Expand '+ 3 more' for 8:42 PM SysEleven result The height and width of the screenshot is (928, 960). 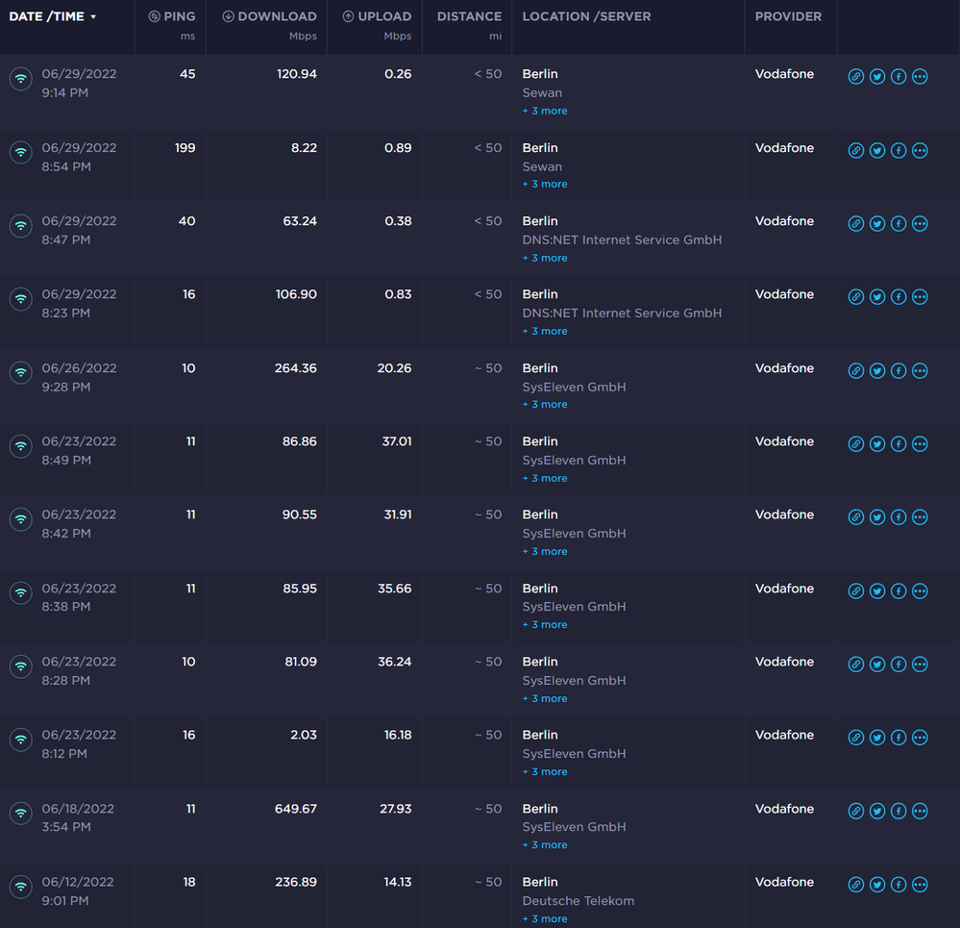tap(545, 551)
